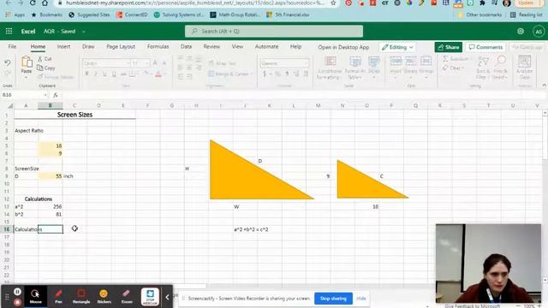The width and height of the screenshot is (548, 308).
Task: Stop the Screencastify recording with red button
Action: [x=17, y=302]
